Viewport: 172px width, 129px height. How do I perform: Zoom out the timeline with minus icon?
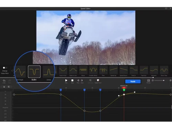tap(153, 80)
